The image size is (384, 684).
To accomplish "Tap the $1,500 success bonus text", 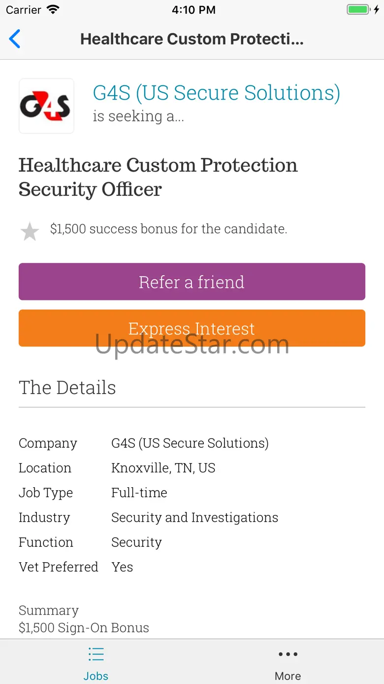I will (168, 229).
